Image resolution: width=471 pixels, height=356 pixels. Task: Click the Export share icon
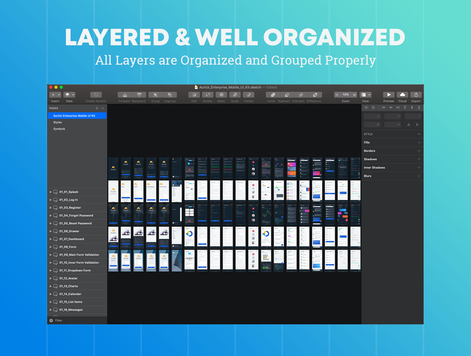click(x=416, y=95)
